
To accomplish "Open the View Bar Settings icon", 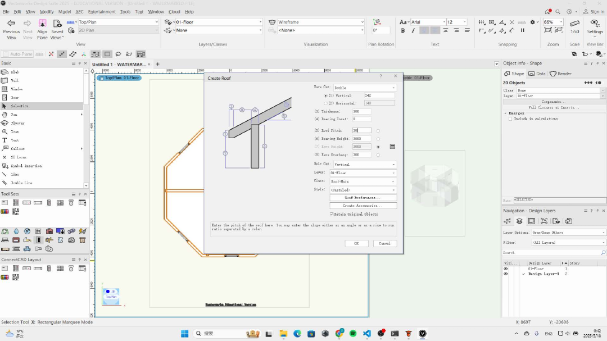I will [x=595, y=23].
